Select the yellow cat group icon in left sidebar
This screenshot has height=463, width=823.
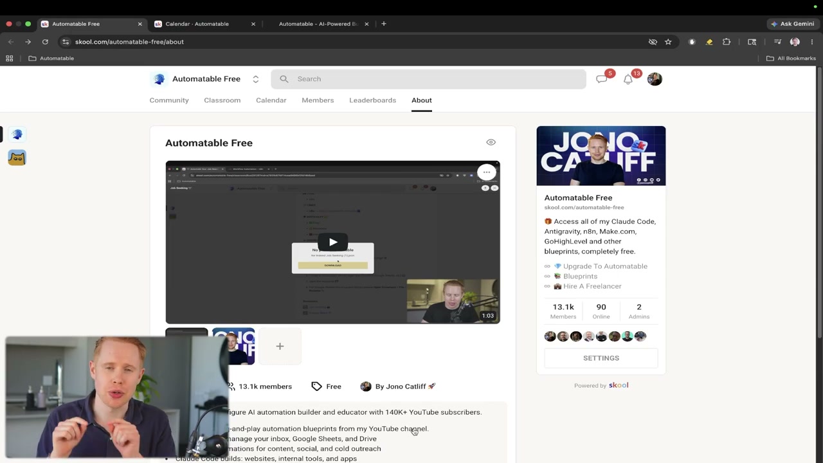click(x=17, y=158)
